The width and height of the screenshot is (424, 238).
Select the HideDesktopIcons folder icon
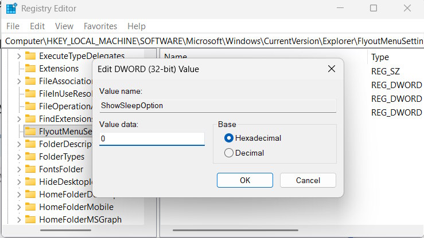[30, 182]
